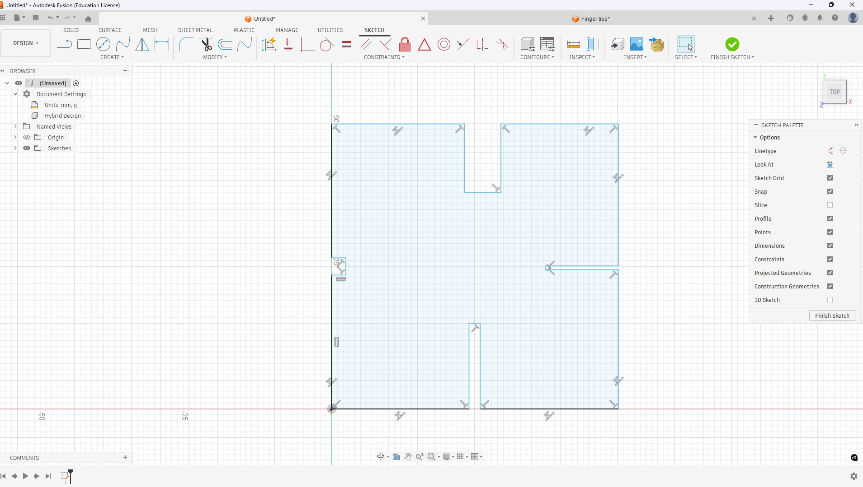Select the Spline sketch tool
This screenshot has width=863, height=487.
pos(123,44)
